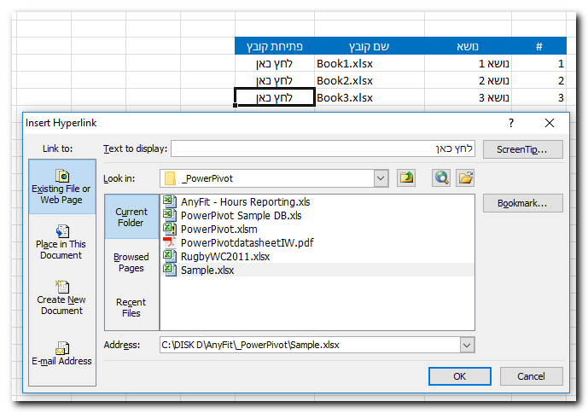Click the help question mark button
This screenshot has width=588, height=413.
click(511, 123)
